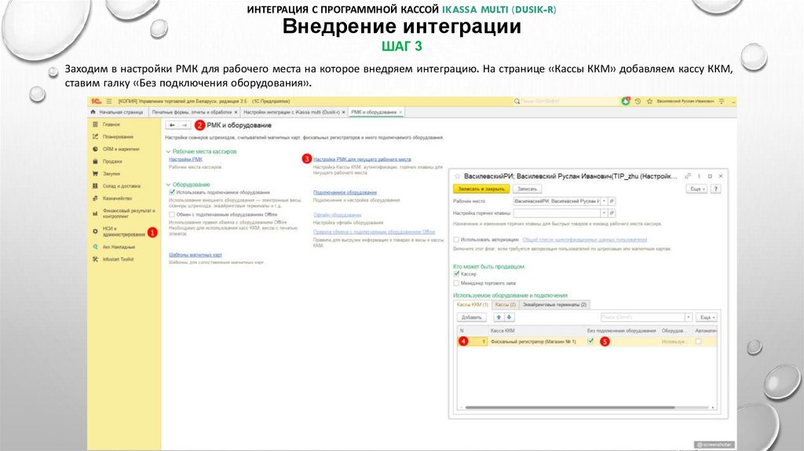Move row up with the up arrow
Screen dimensions: 804x451
click(x=499, y=317)
